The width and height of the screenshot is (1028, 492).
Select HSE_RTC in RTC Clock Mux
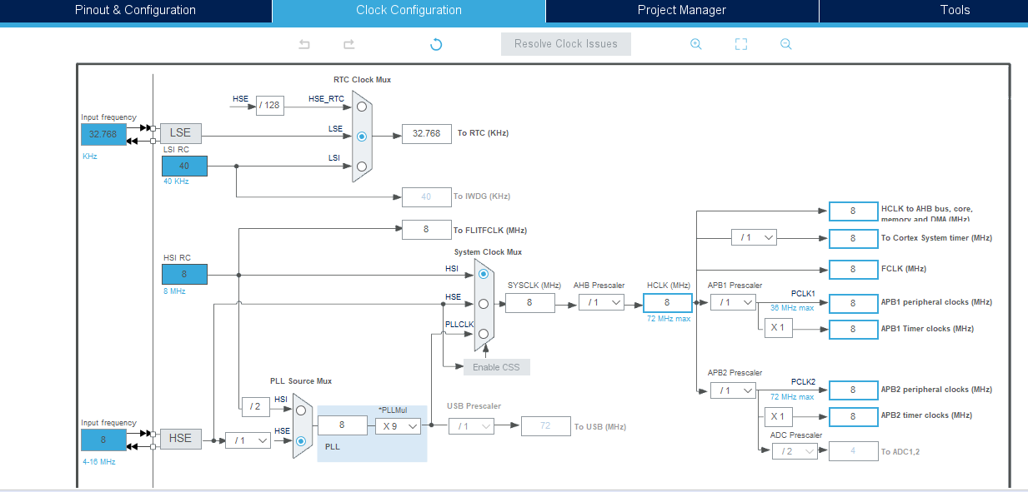(362, 107)
